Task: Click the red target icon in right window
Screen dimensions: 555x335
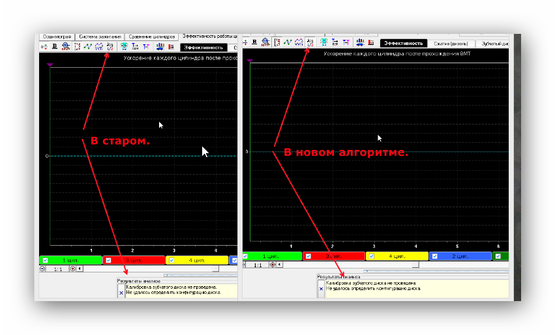Action: [x=273, y=265]
